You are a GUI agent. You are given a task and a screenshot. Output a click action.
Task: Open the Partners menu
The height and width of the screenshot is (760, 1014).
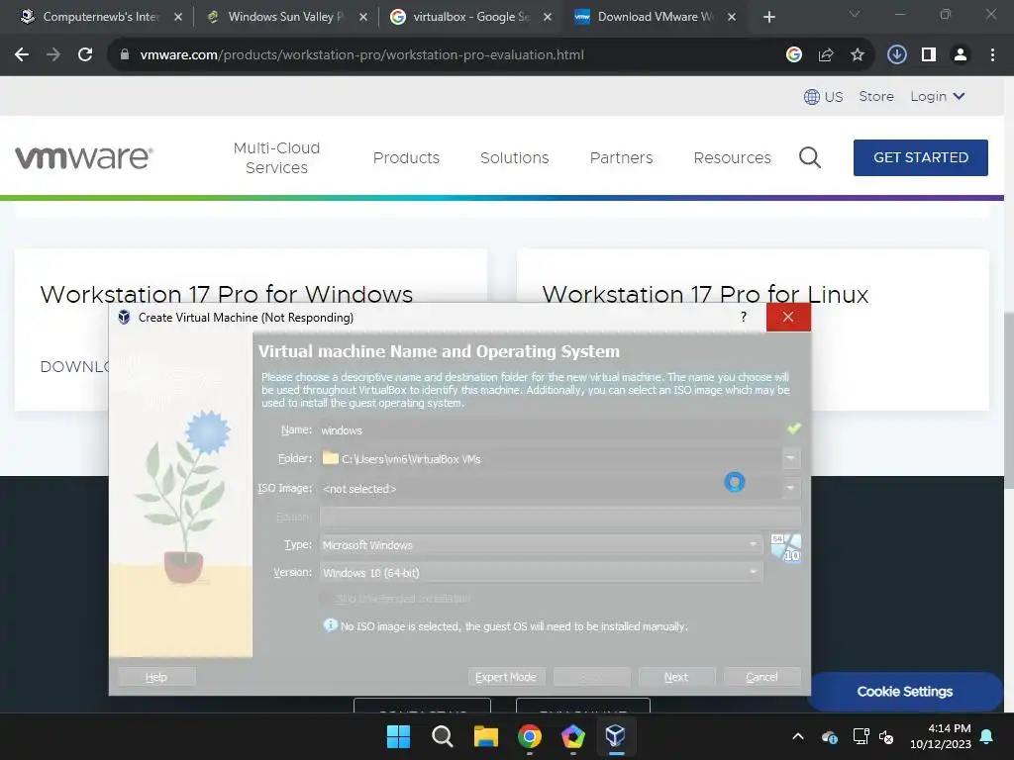[622, 157]
